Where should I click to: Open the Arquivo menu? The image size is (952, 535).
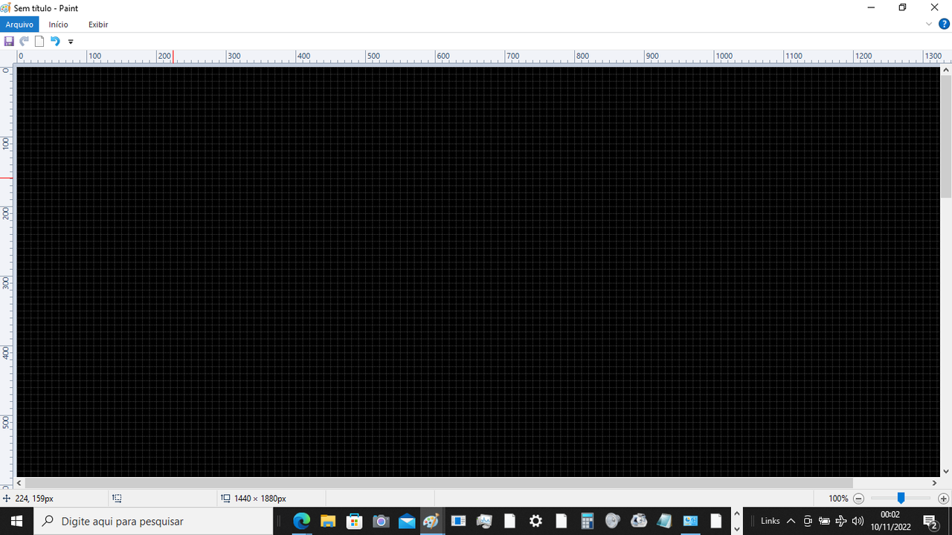[19, 24]
